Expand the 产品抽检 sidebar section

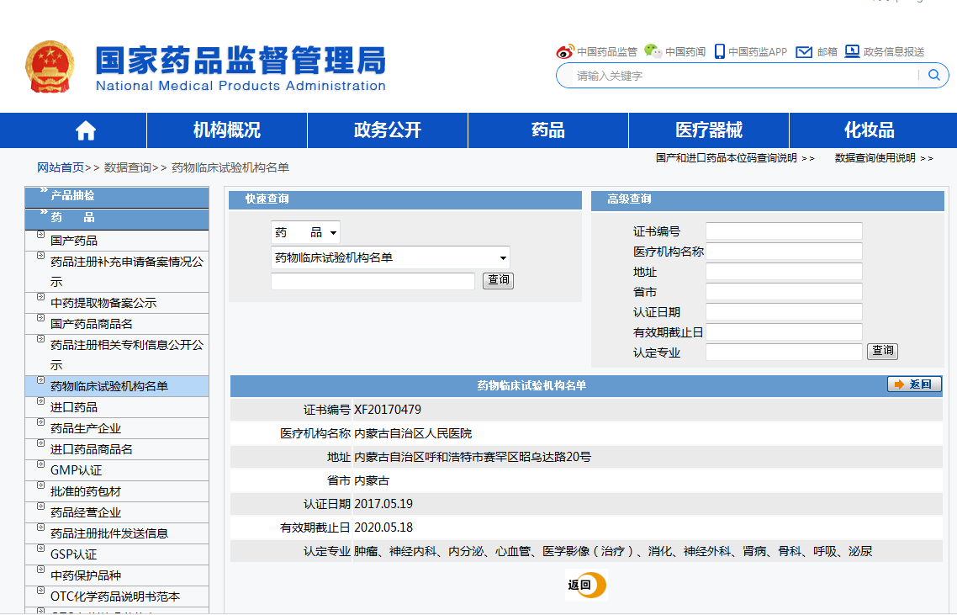tap(117, 197)
